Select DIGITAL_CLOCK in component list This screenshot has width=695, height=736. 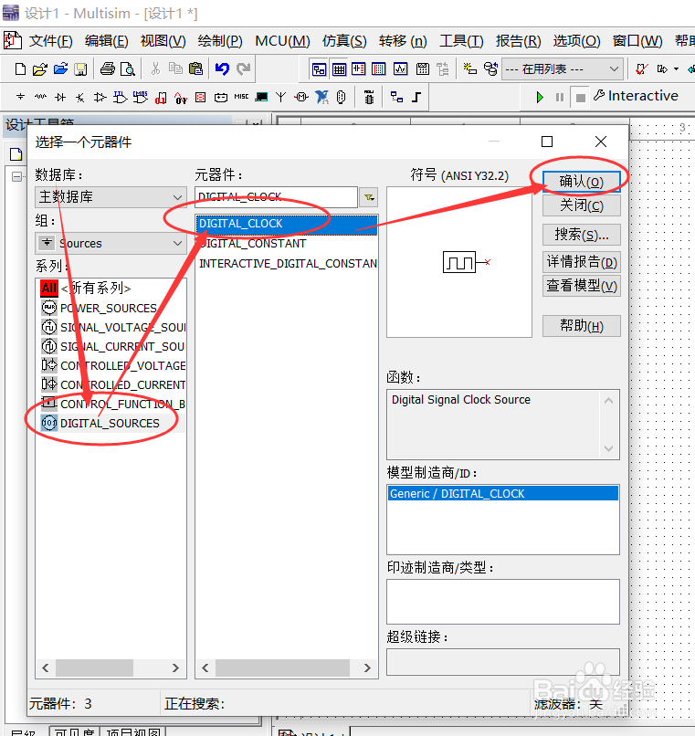pos(287,224)
